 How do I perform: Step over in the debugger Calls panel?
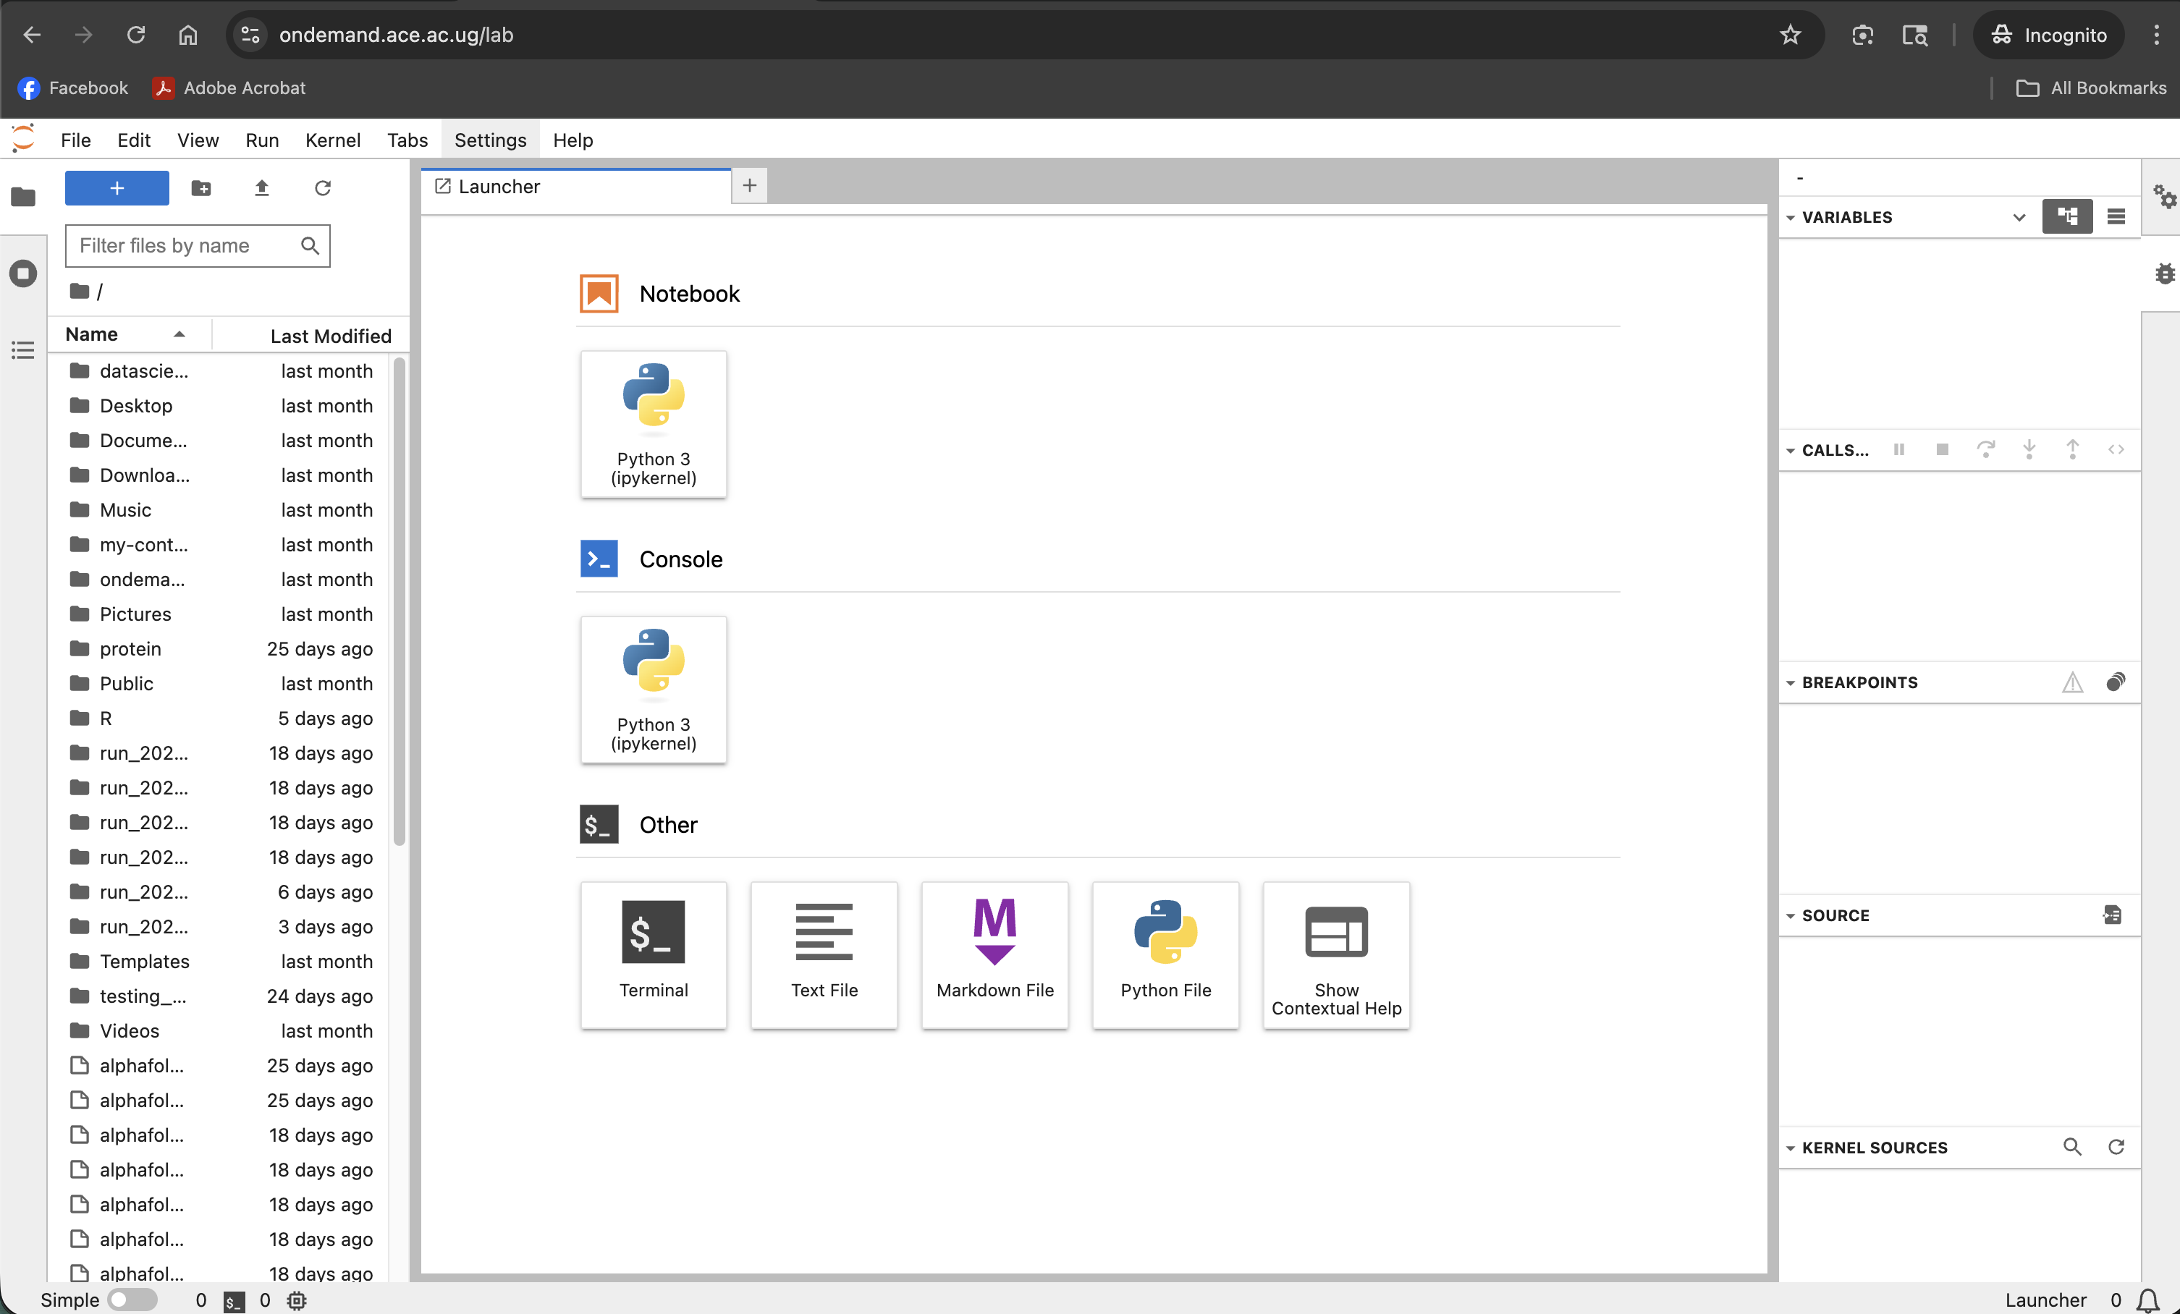(1987, 449)
